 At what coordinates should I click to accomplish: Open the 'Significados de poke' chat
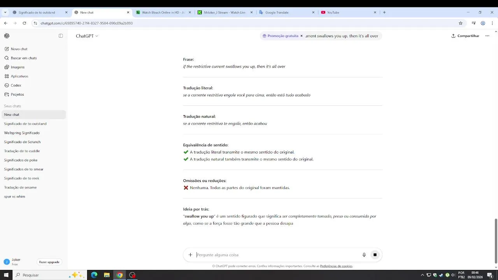pos(34,160)
